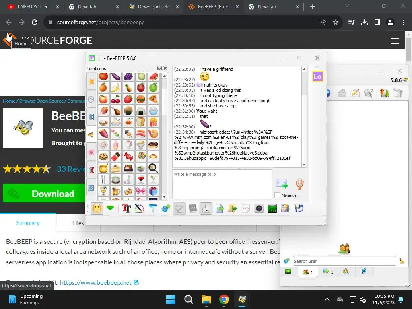Open the chats tab showing 1
The image size is (412, 309).
click(328, 272)
